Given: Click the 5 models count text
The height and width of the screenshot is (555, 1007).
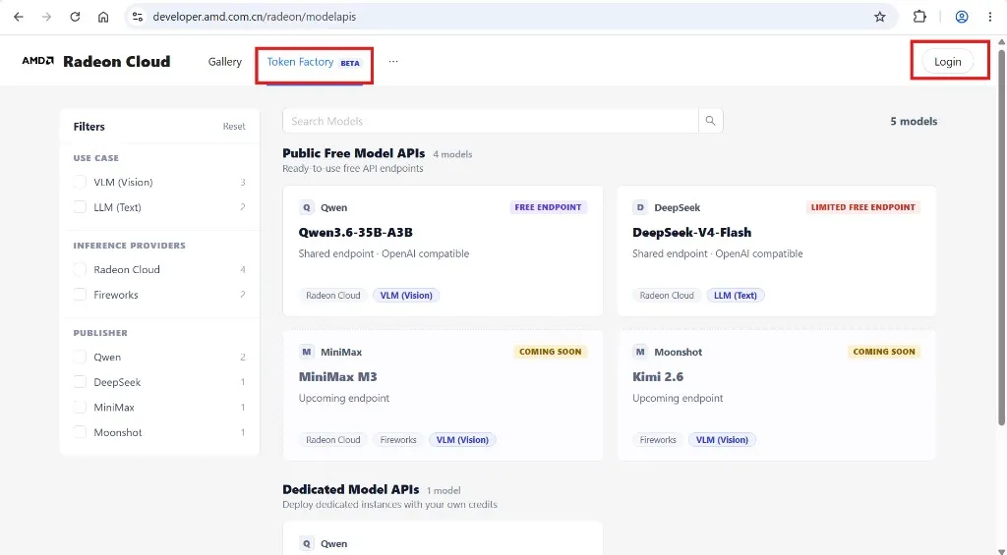Looking at the screenshot, I should (x=914, y=121).
